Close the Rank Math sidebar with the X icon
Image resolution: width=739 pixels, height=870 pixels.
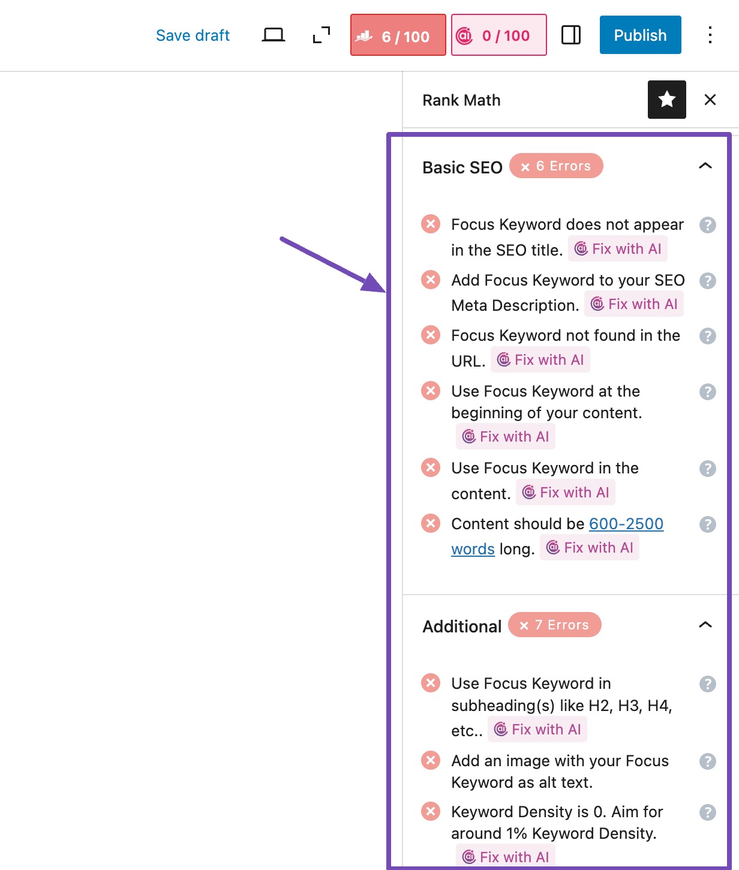(x=710, y=100)
